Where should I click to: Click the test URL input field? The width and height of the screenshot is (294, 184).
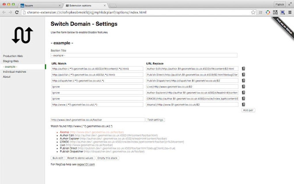click(x=98, y=120)
